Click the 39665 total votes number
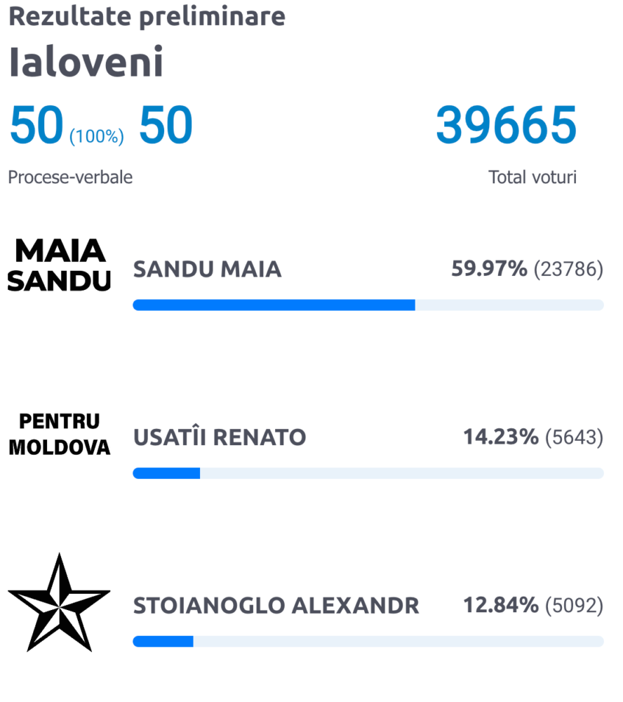The height and width of the screenshot is (702, 623). pos(506,126)
